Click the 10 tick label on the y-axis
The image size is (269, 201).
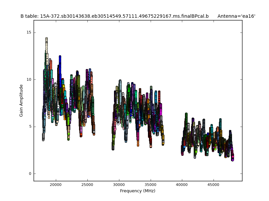29,79
